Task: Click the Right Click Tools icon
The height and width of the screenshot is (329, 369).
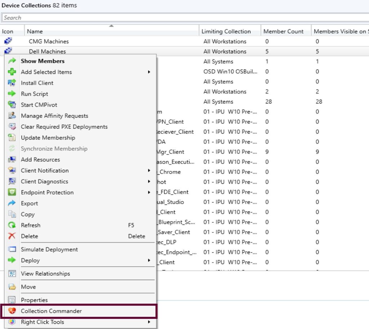Action: click(x=12, y=322)
